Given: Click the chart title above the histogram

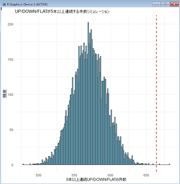Looking at the screenshot, I should tap(62, 12).
